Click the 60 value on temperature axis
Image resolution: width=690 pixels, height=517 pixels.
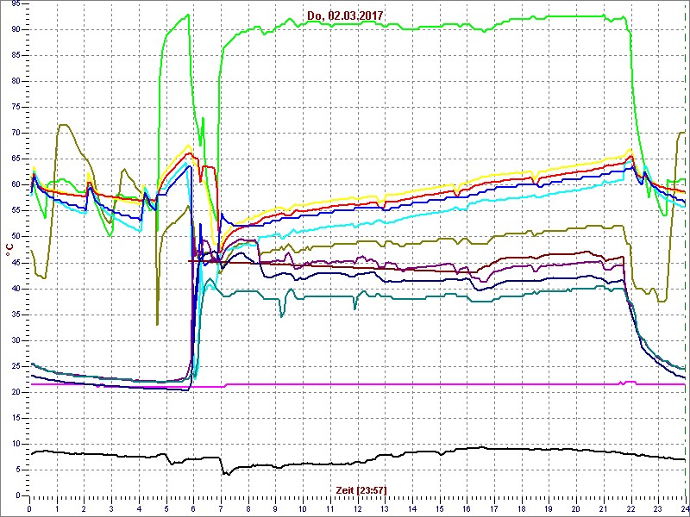coord(15,185)
